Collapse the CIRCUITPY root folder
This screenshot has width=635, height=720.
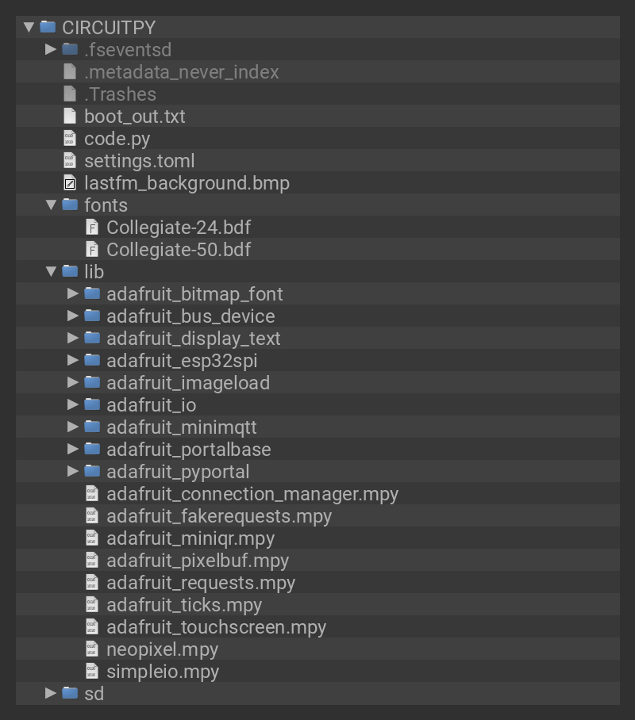tap(29, 27)
